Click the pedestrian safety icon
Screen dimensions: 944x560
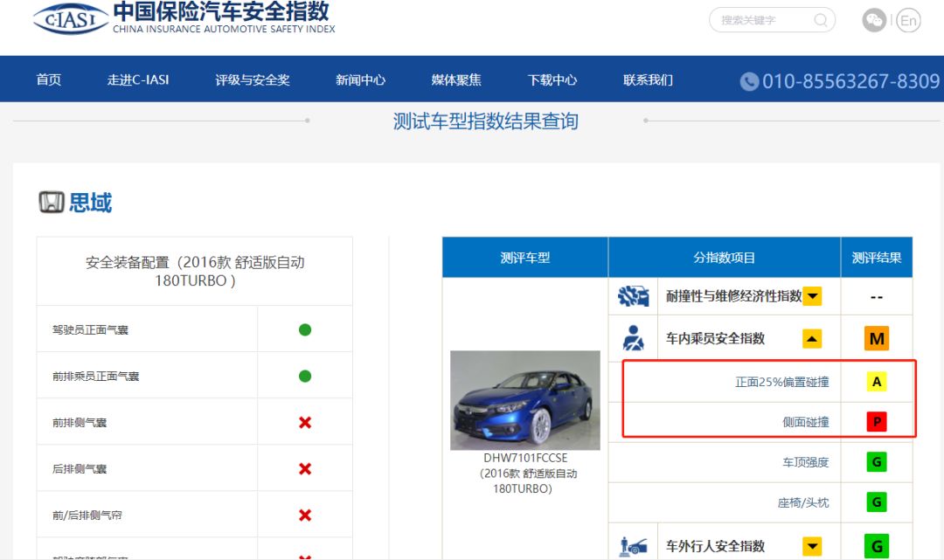coord(633,546)
